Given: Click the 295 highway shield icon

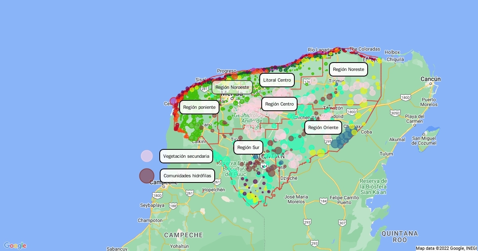Looking at the screenshot, I should 328,141.
